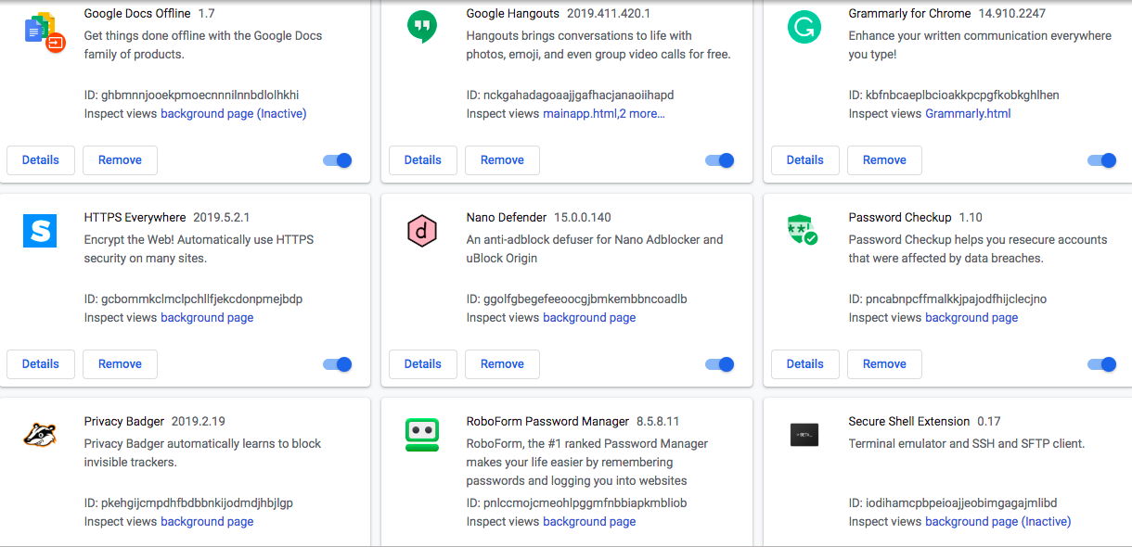The height and width of the screenshot is (547, 1132).
Task: Click the Hangouts version 2019.411.420.1
Action: pos(609,14)
